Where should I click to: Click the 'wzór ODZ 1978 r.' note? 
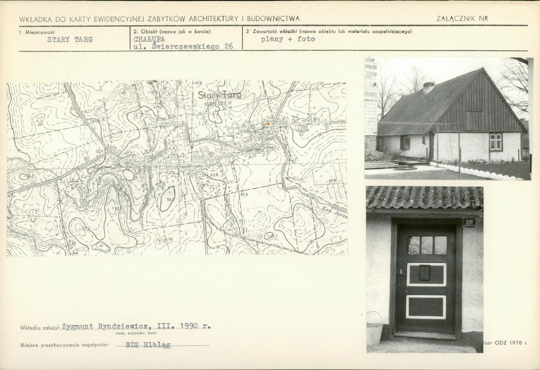(x=505, y=343)
